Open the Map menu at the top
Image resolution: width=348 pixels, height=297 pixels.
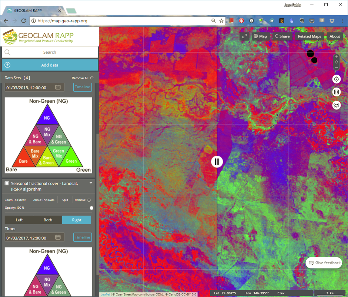pyautogui.click(x=260, y=36)
